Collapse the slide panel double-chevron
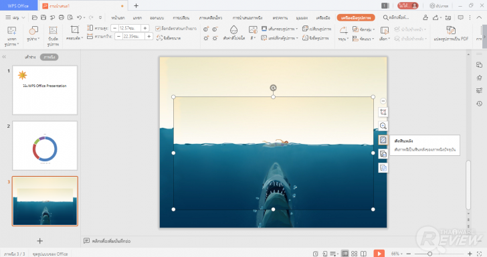 [4, 57]
